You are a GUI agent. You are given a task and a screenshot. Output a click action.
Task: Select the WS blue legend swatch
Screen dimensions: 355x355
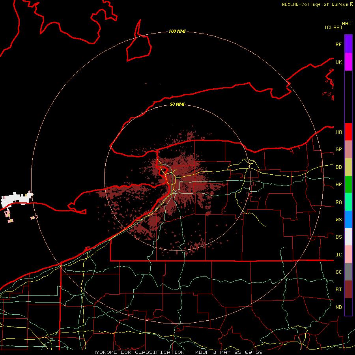[348, 219]
